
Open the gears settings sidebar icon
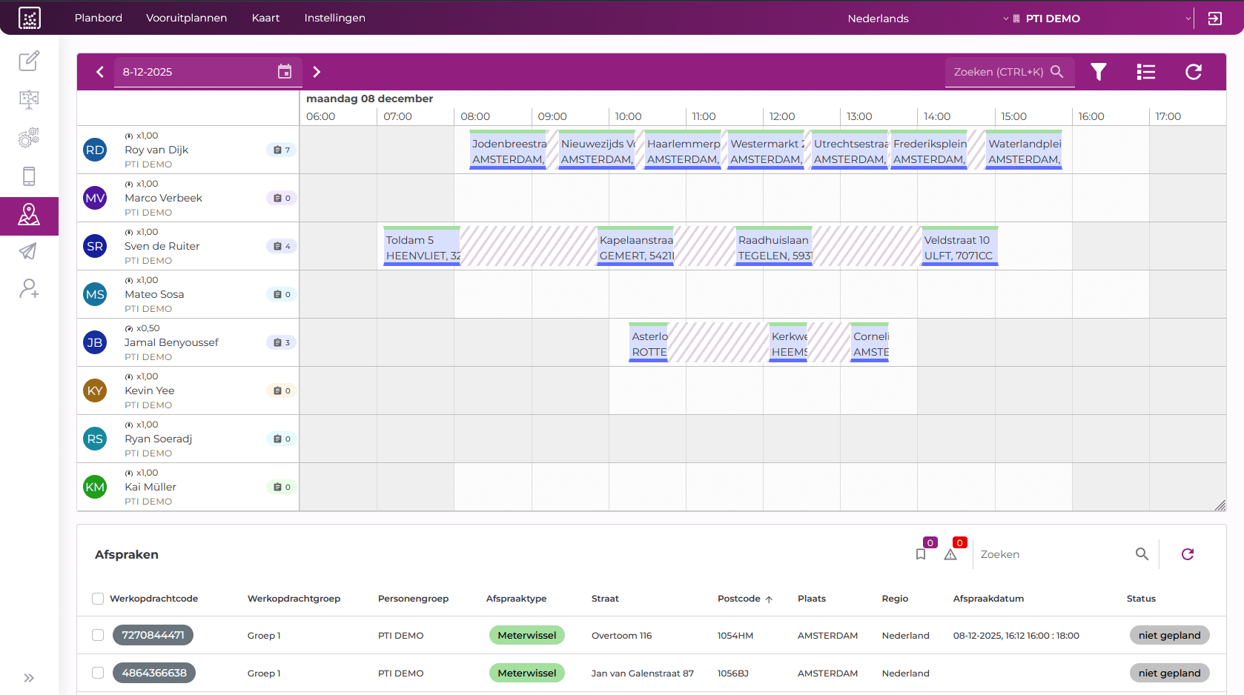coord(29,138)
